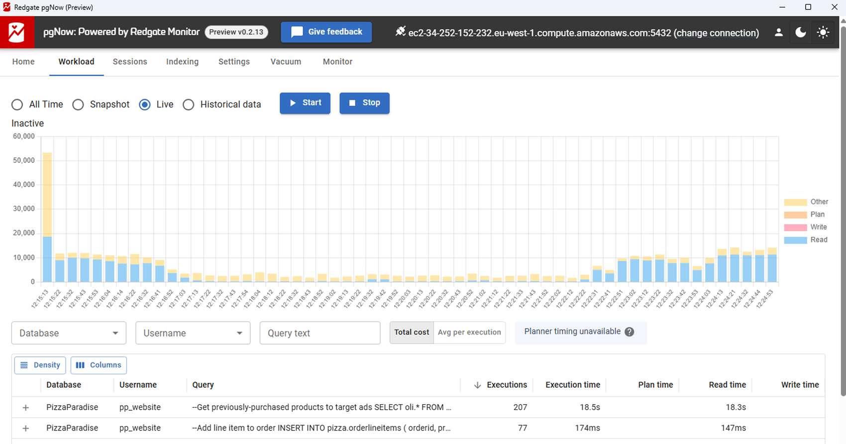Viewport: 846px width, 444px height.
Task: Sort by the Execution time column header
Action: (572, 385)
